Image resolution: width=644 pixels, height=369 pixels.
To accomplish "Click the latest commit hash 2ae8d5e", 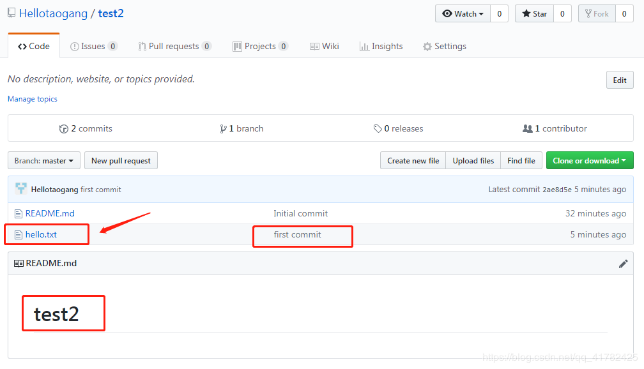I will (556, 190).
